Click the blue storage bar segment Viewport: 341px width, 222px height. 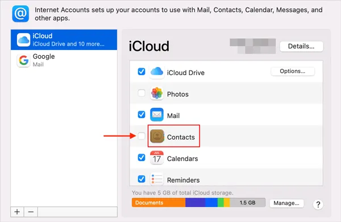211,203
